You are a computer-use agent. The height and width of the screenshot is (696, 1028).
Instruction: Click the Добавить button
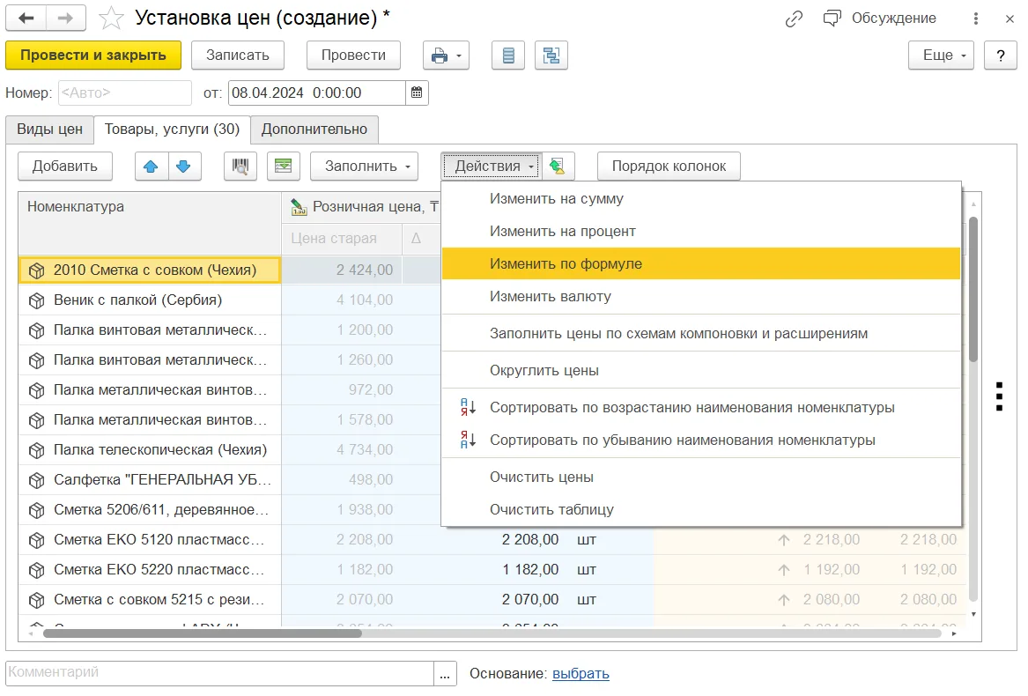(x=65, y=166)
